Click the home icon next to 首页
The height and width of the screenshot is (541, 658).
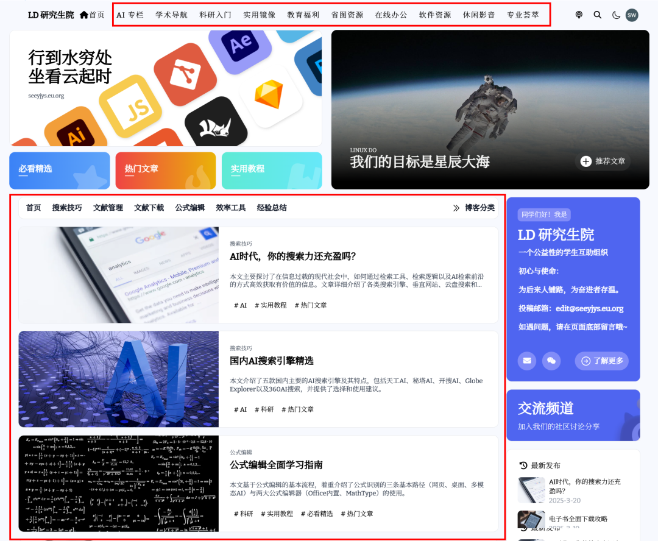pyautogui.click(x=84, y=15)
